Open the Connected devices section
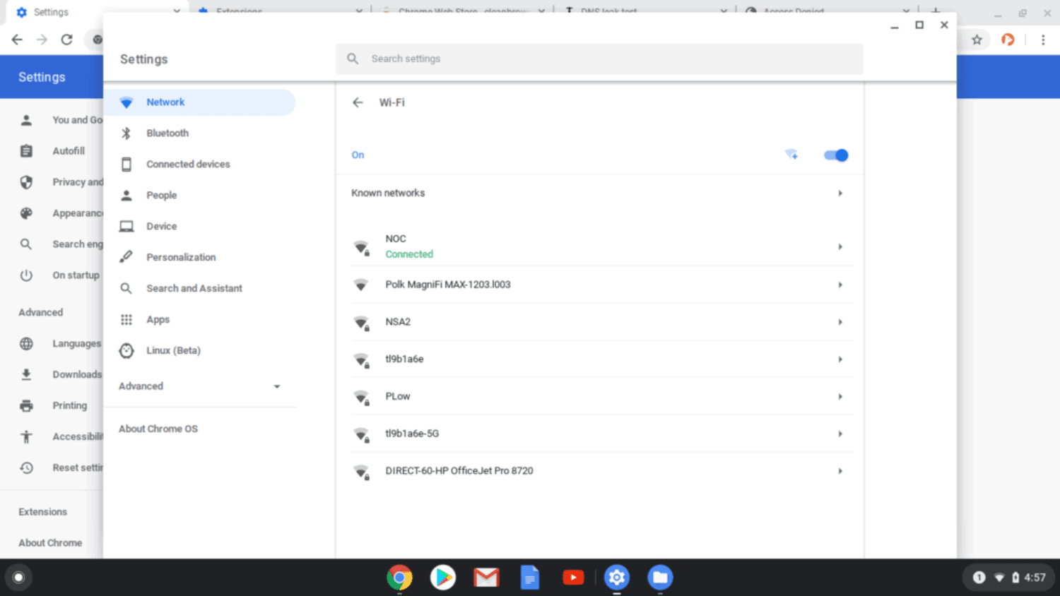1060x596 pixels. pos(200,165)
